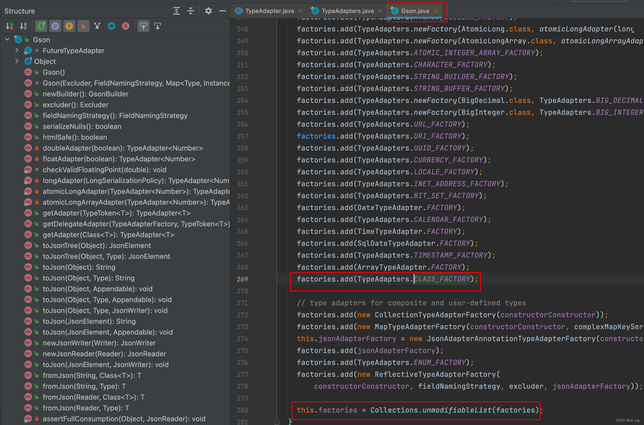Select floatAdapter(boolean) method
This screenshot has height=425, width=644.
coord(119,159)
